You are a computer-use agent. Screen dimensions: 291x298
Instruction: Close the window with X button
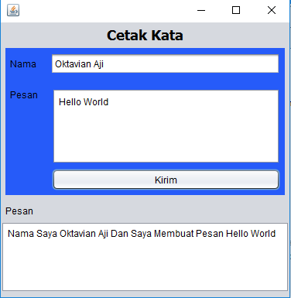tap(272, 10)
